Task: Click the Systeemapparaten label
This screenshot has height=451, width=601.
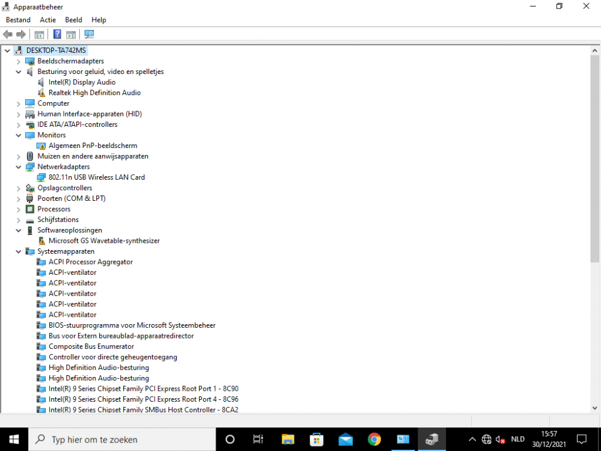Action: [66, 251]
